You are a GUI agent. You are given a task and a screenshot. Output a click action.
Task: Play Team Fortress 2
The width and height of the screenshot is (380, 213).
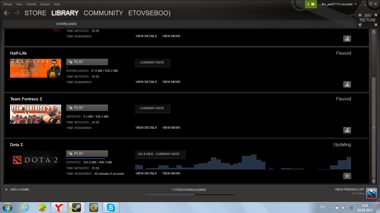(87, 108)
